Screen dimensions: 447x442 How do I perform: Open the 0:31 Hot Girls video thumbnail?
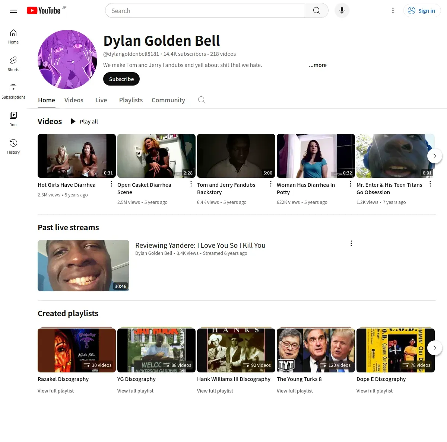[77, 156]
